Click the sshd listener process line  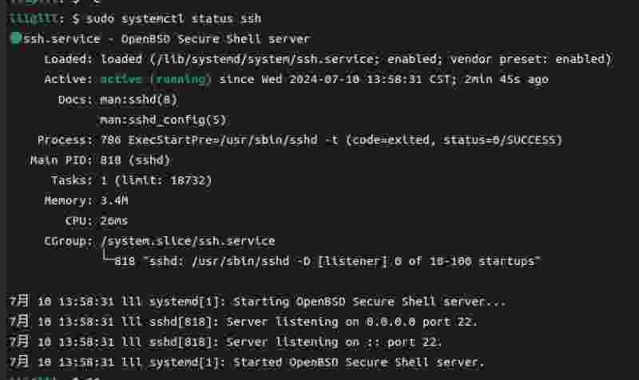(x=327, y=262)
